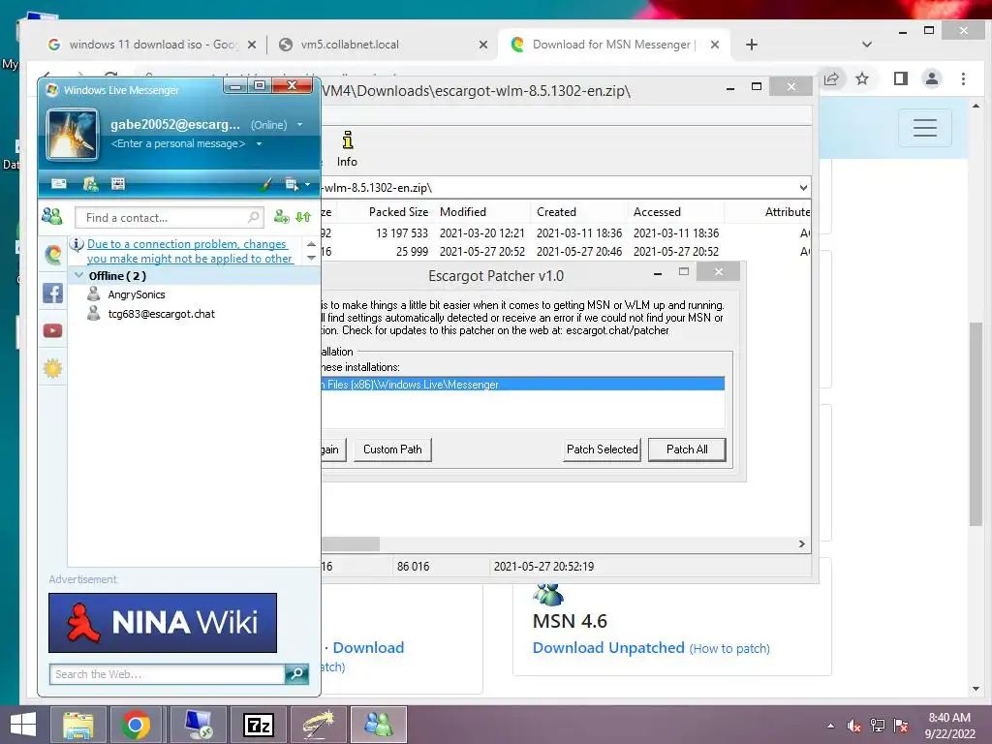Sort 7-Zip list by the Accessed column
992x744 pixels.
click(x=658, y=212)
